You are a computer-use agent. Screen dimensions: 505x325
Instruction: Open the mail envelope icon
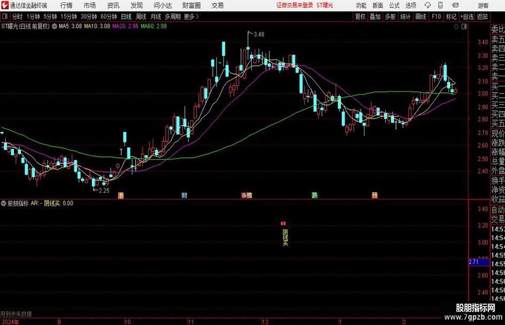[455, 5]
